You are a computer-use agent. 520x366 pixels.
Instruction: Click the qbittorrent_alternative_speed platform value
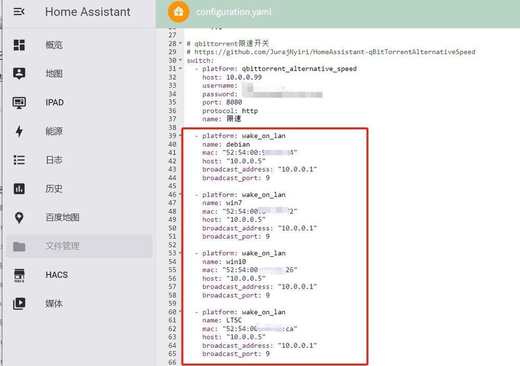tap(299, 69)
